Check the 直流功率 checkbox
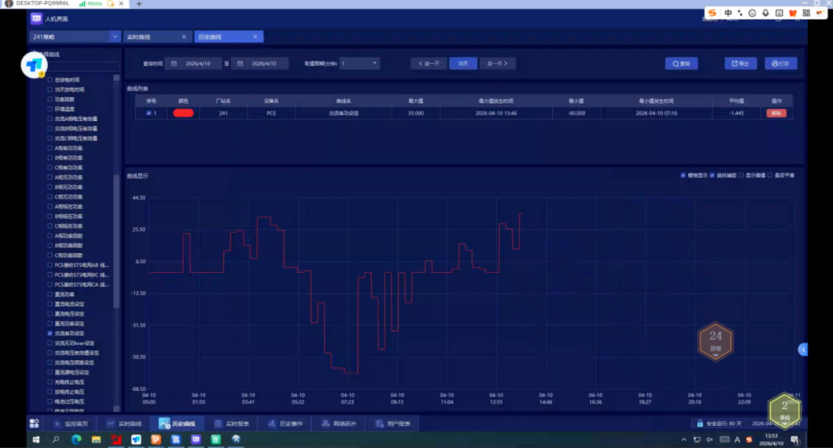Image resolution: width=833 pixels, height=448 pixels. click(50, 294)
